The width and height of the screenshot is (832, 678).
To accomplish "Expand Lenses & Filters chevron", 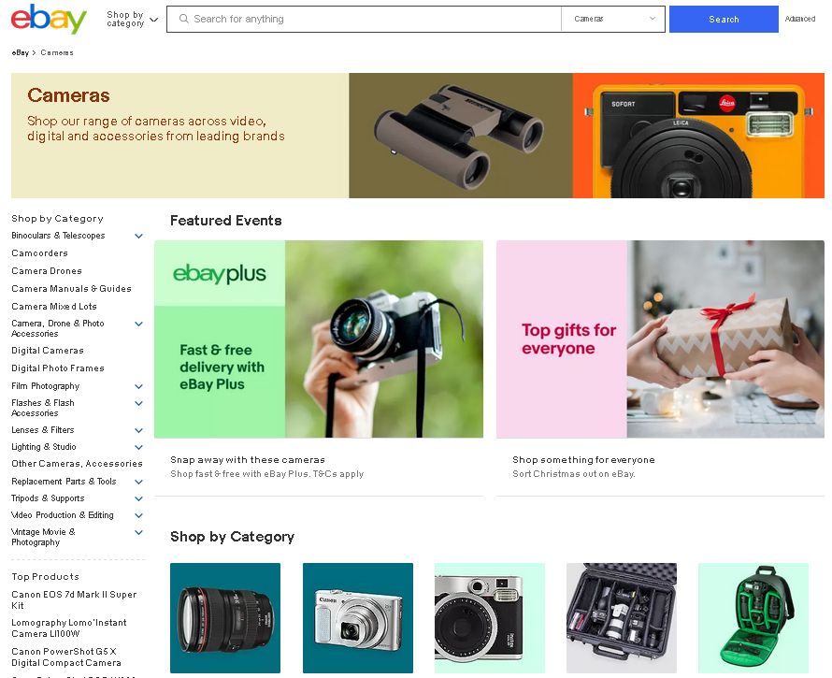I will point(138,430).
